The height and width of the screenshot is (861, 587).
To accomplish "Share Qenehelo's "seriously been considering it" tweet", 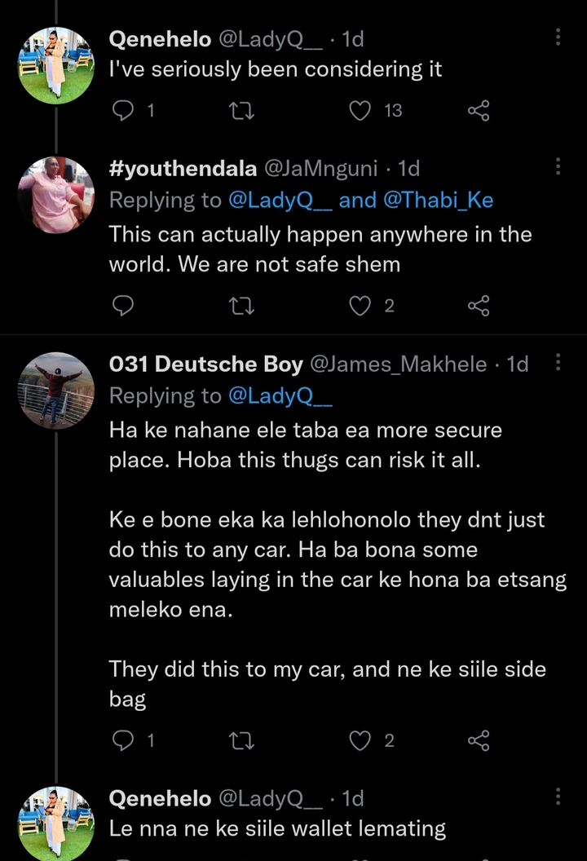I will point(479,109).
